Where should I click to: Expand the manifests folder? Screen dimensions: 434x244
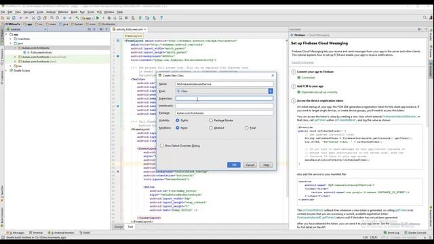click(11, 39)
